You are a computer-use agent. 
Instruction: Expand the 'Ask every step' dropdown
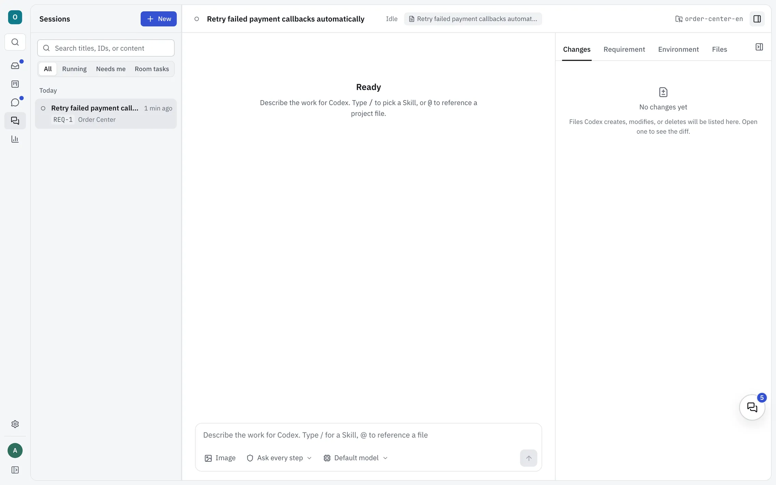click(279, 458)
